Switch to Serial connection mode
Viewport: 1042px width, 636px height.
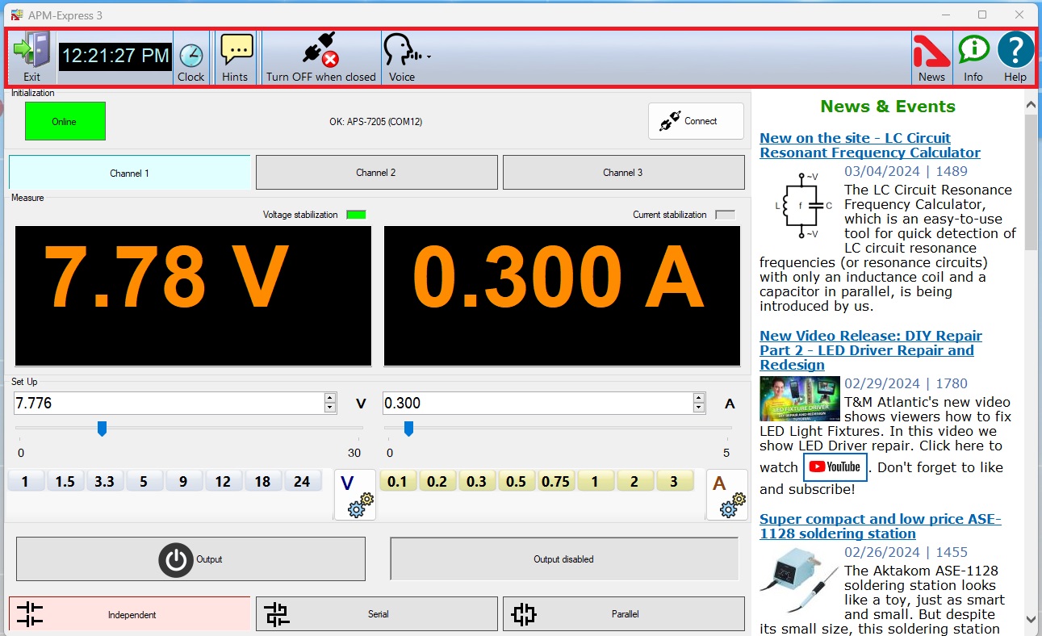tap(376, 614)
